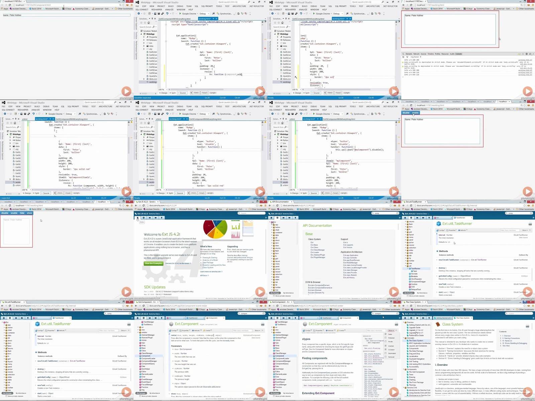Click browser back arrow in API Documentation thumbnail
535x401 pixels.
pyautogui.click(x=270, y=206)
